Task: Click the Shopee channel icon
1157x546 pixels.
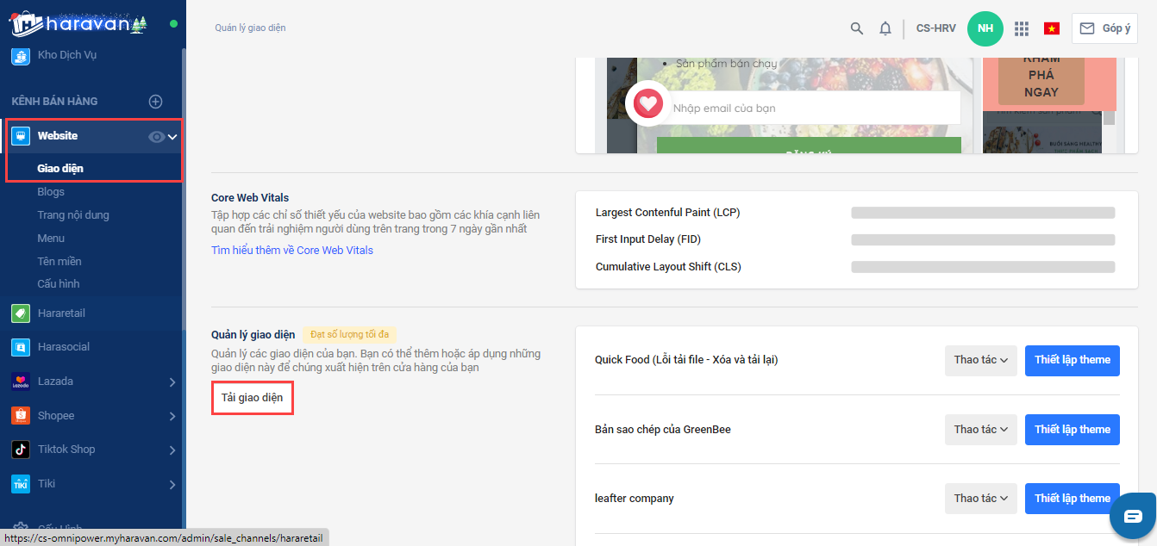Action: (x=21, y=416)
